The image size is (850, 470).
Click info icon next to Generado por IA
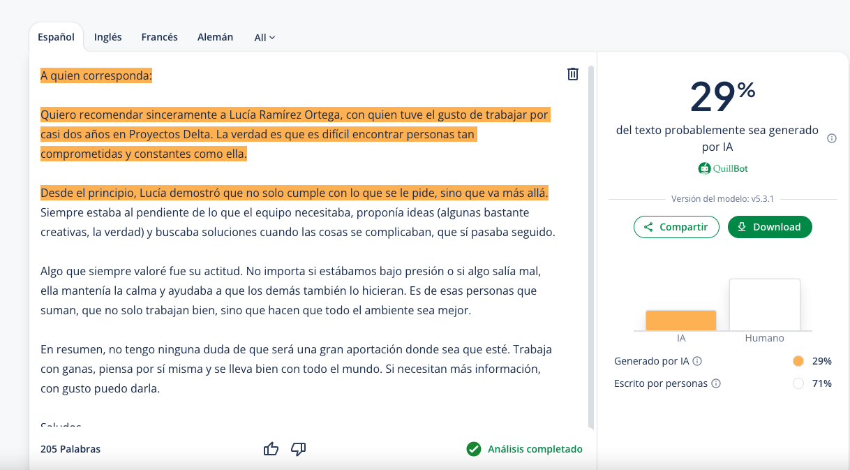point(697,362)
